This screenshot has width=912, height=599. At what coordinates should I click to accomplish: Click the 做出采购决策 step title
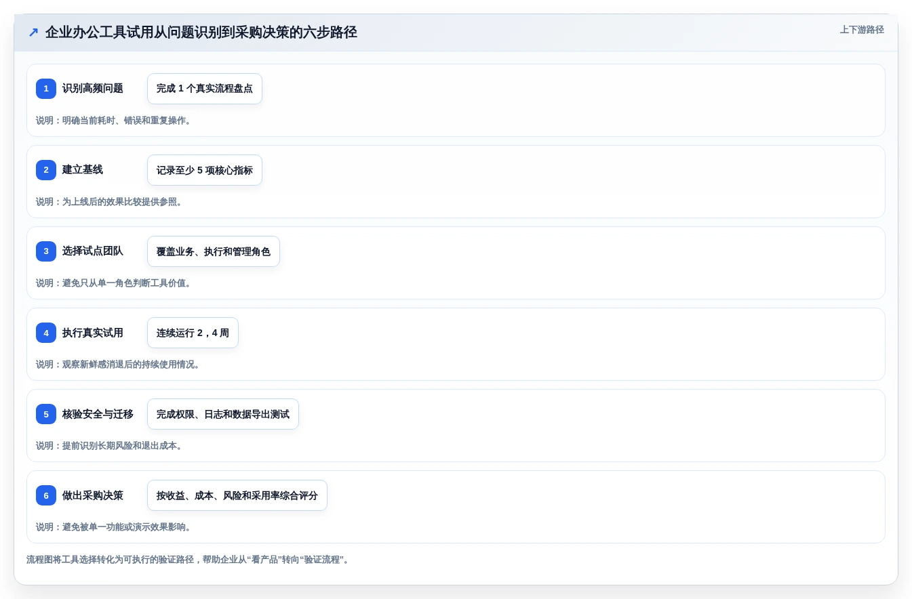click(x=93, y=495)
